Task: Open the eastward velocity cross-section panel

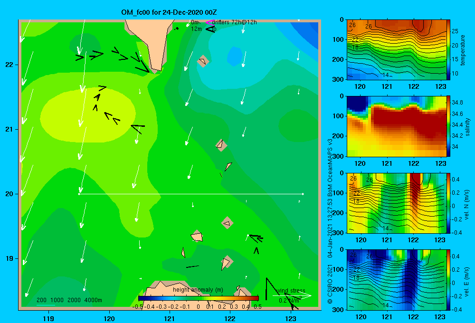Action: pos(397,280)
